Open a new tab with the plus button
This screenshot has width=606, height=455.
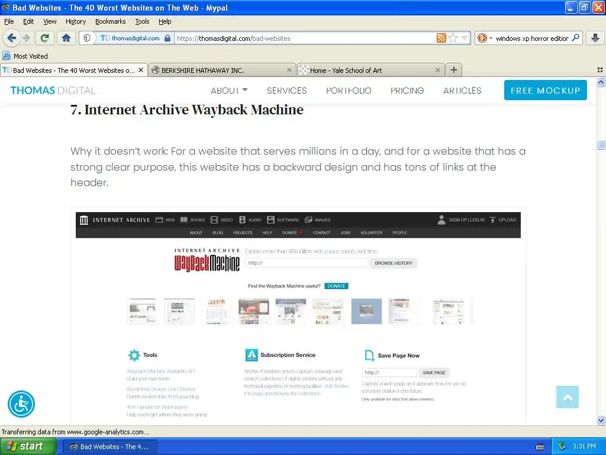(x=454, y=70)
